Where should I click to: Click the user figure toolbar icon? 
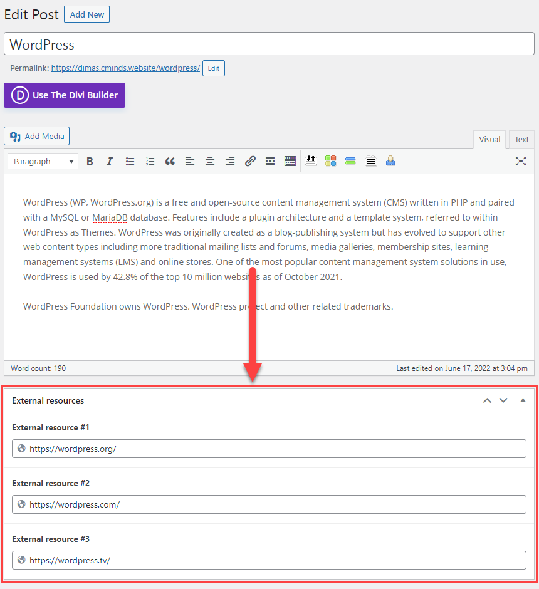tap(390, 161)
